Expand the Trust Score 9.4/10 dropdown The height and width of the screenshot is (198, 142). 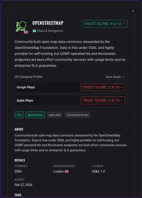105,24
